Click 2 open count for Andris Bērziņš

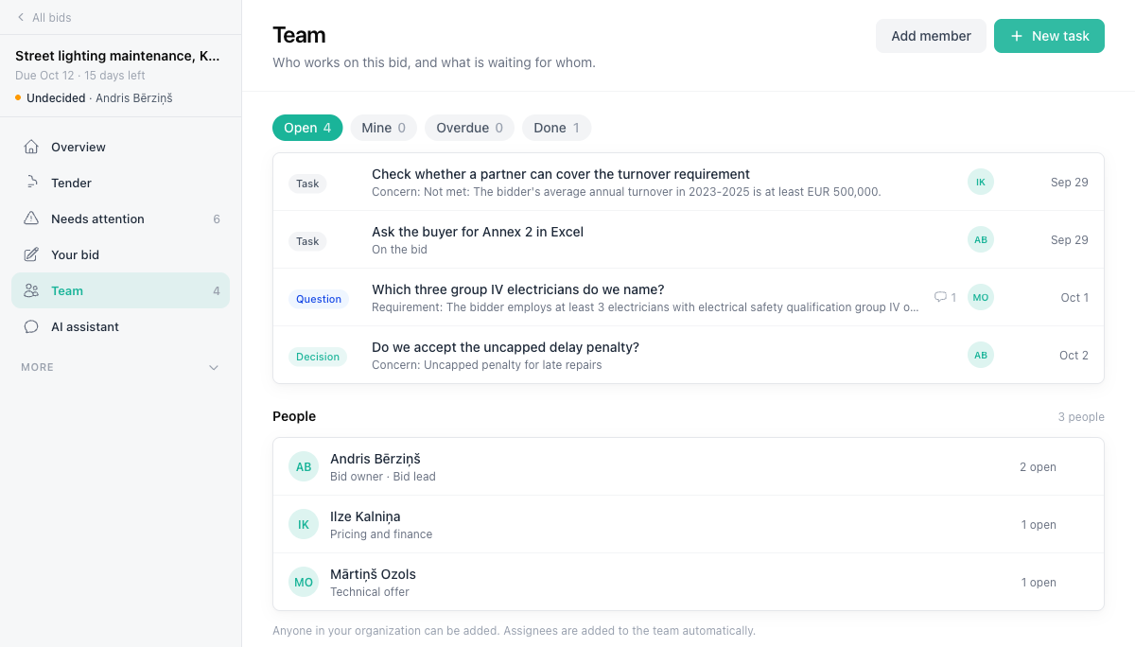pos(1038,466)
